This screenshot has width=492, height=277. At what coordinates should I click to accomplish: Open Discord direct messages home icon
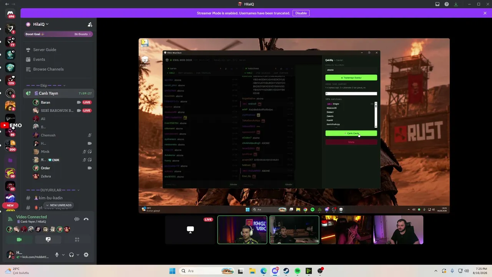pos(10,14)
